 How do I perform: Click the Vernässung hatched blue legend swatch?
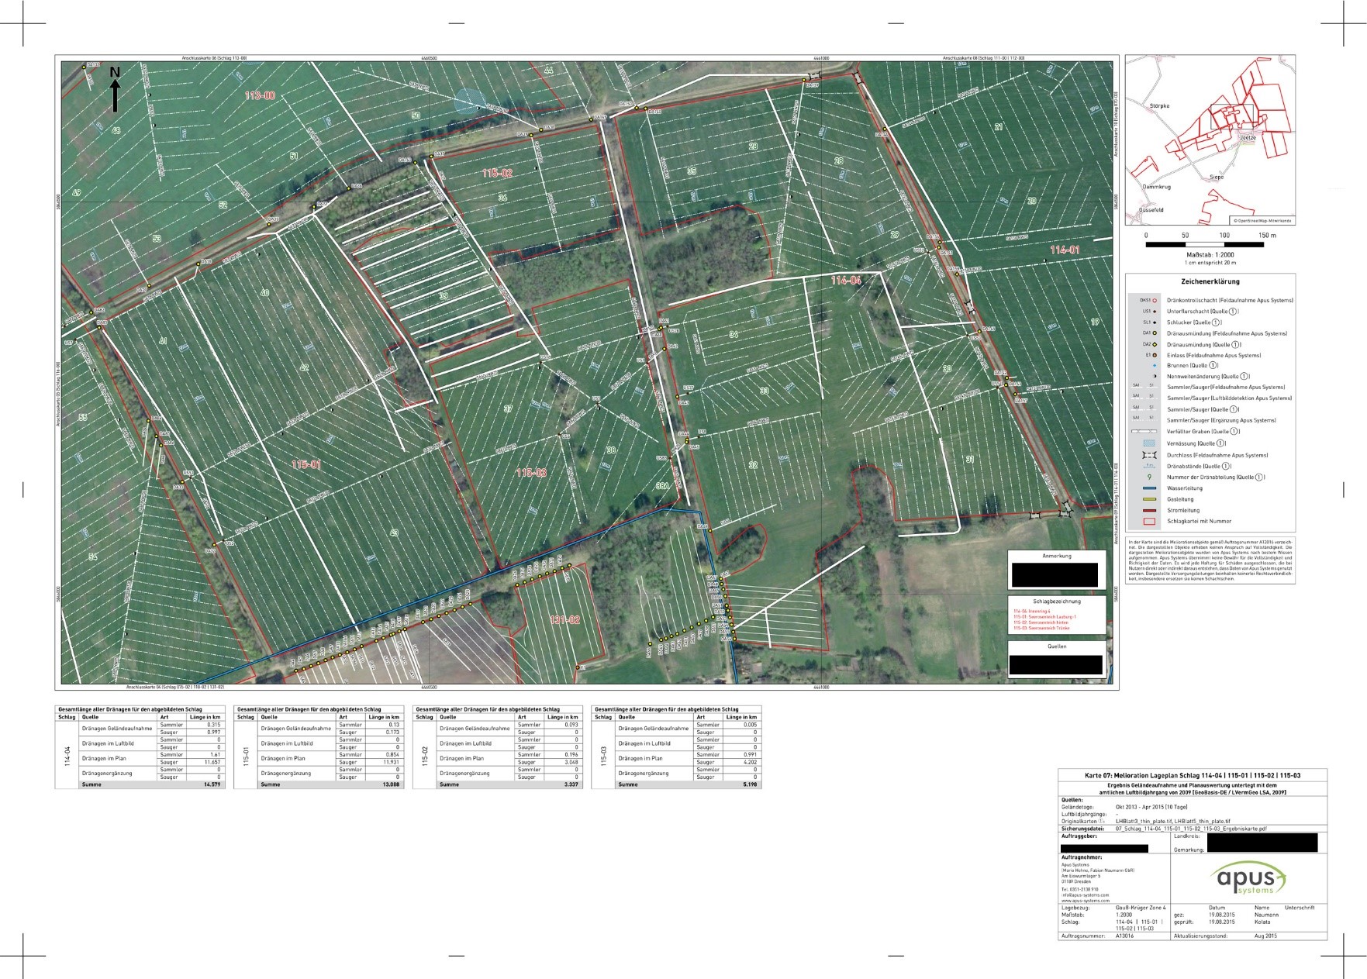[1149, 443]
